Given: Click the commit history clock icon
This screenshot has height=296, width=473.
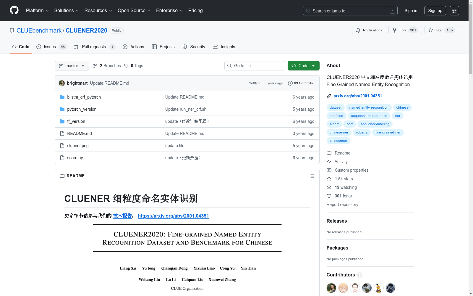Looking at the screenshot, I should [290, 83].
